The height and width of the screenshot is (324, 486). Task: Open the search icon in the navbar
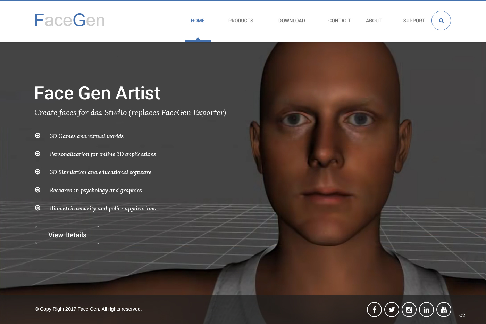(441, 21)
